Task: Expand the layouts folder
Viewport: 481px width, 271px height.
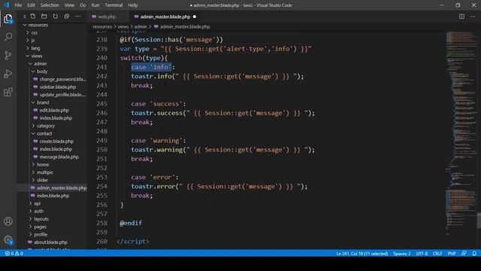Action: (41, 219)
